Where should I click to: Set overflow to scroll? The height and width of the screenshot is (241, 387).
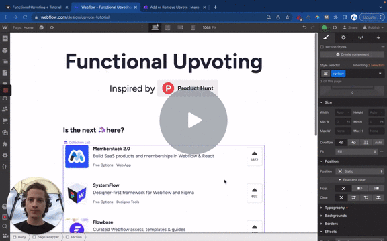pos(366,143)
